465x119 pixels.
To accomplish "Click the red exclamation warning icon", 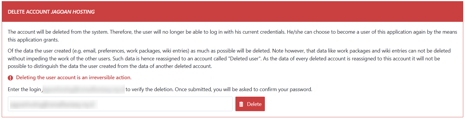I will coord(11,78).
